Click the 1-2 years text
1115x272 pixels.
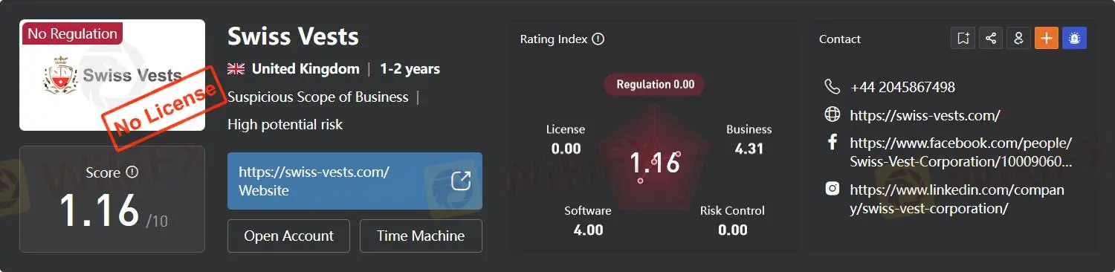(x=410, y=69)
